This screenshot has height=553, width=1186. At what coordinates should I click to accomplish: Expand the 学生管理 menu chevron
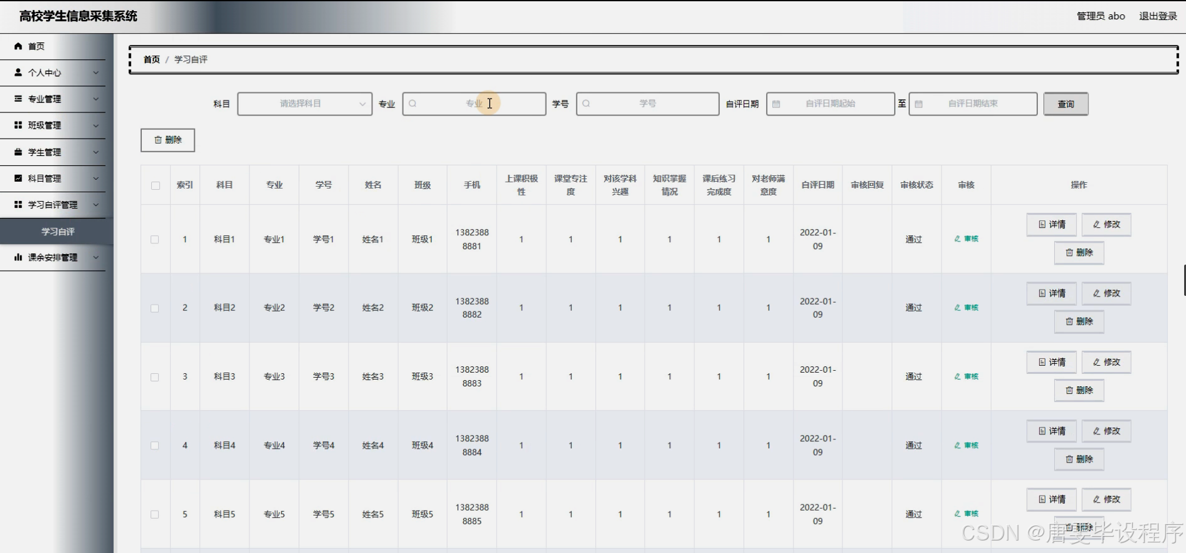click(x=96, y=152)
